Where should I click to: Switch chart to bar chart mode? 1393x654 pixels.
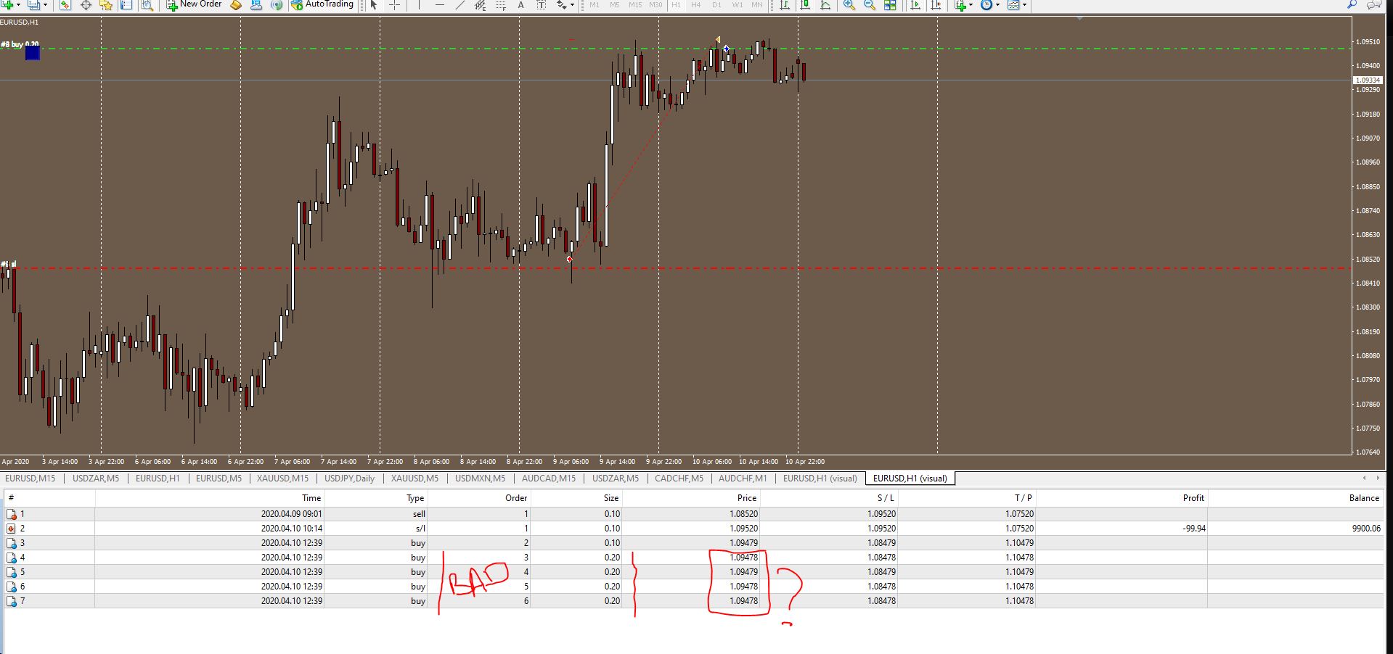pyautogui.click(x=785, y=5)
